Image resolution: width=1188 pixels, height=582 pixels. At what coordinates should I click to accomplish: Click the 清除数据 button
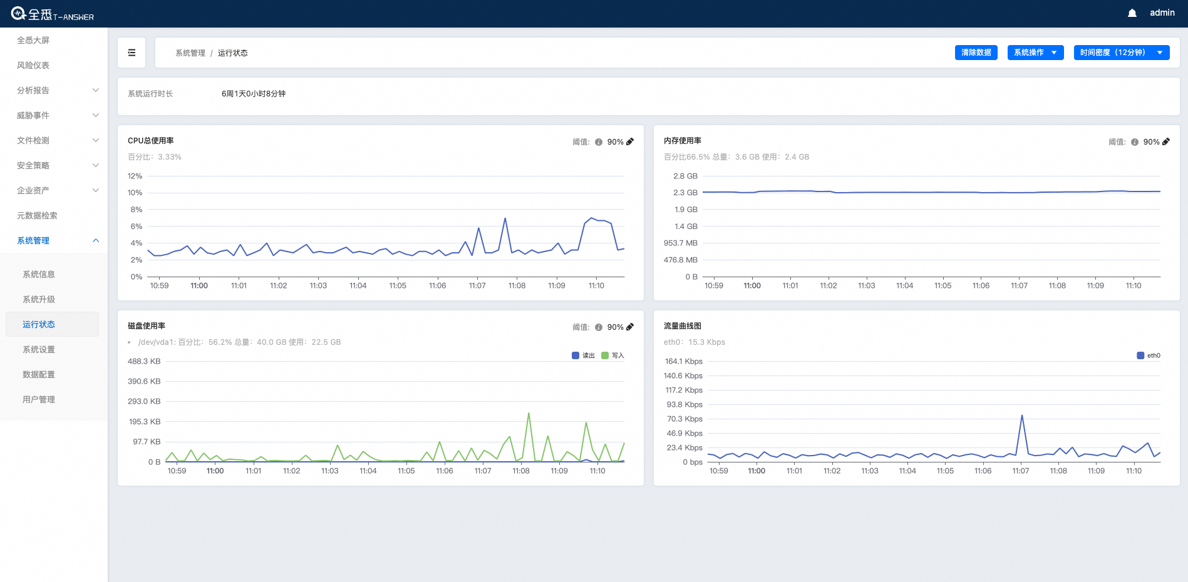pos(976,53)
